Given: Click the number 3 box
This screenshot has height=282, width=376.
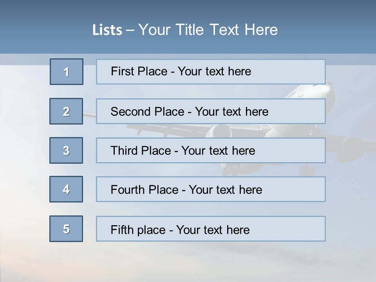Looking at the screenshot, I should [66, 150].
